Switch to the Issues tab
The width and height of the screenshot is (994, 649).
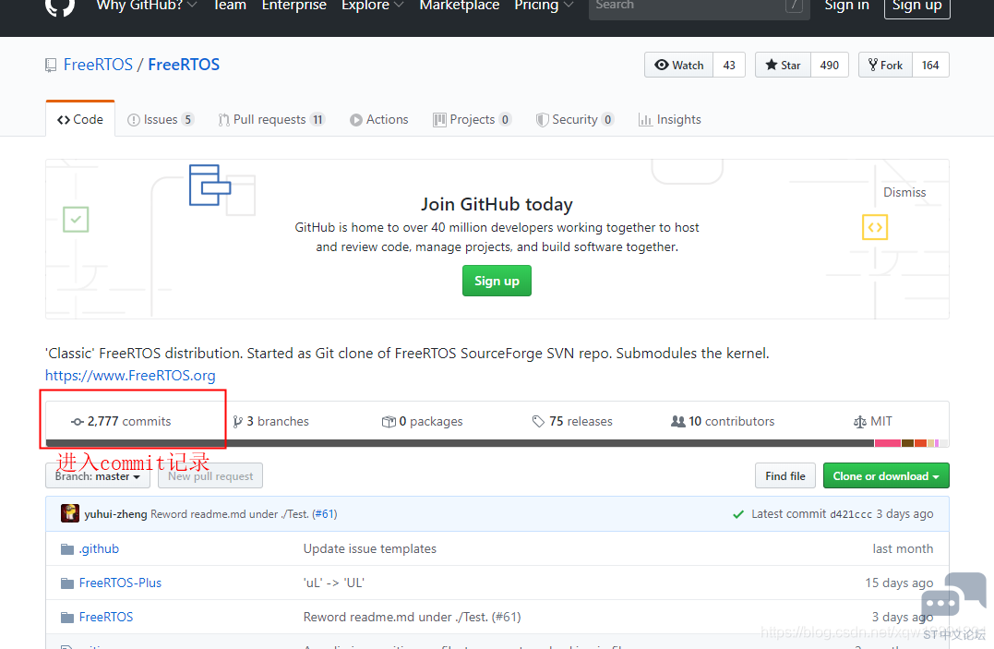tap(161, 119)
